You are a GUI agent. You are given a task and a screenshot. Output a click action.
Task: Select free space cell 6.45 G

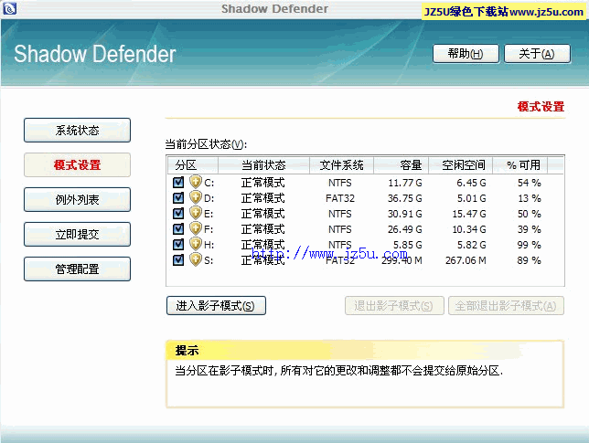pyautogui.click(x=471, y=183)
